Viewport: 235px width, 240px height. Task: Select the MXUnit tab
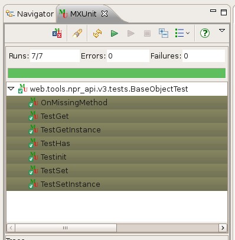83,14
